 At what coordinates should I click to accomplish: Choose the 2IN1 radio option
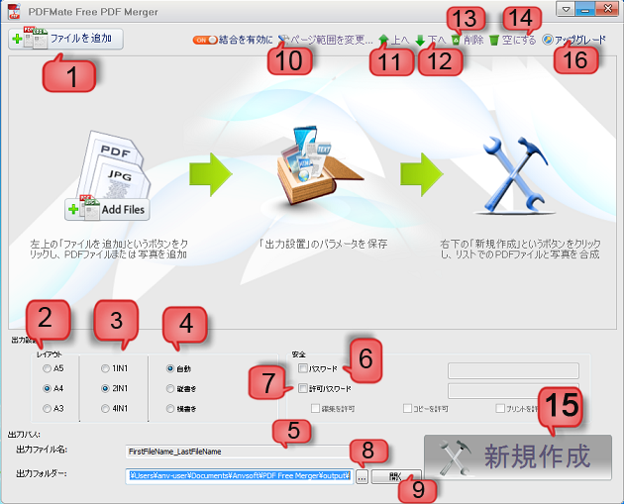(105, 388)
